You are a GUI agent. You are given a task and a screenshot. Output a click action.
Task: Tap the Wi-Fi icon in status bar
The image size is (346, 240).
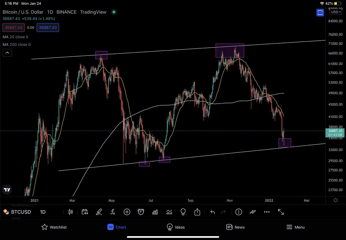322,3
